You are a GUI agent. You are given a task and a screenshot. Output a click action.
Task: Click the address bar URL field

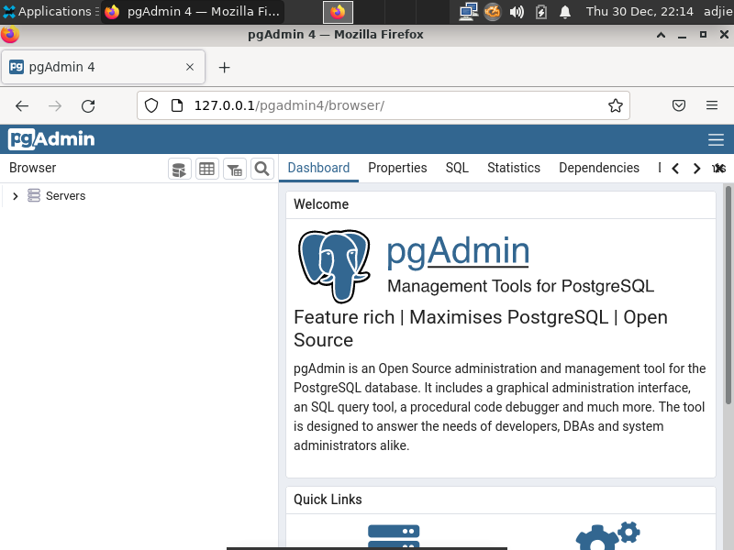(x=384, y=105)
